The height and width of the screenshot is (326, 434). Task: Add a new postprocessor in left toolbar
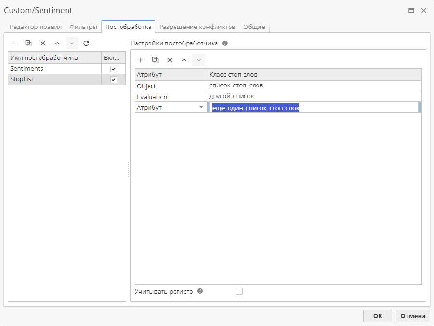14,43
